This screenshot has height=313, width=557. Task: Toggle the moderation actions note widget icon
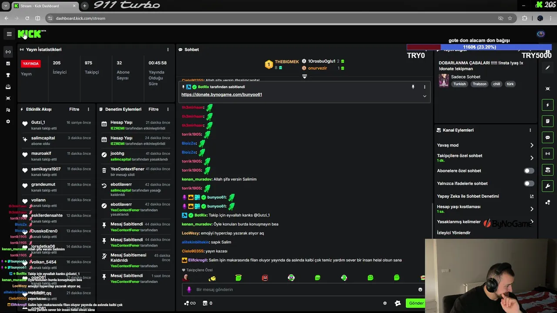(x=547, y=121)
